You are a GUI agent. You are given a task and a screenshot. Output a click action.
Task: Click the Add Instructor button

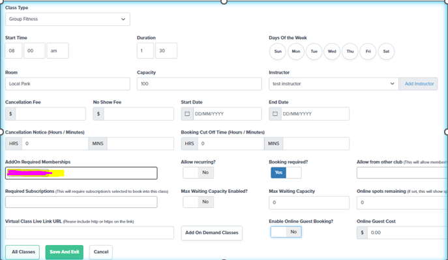tap(419, 83)
